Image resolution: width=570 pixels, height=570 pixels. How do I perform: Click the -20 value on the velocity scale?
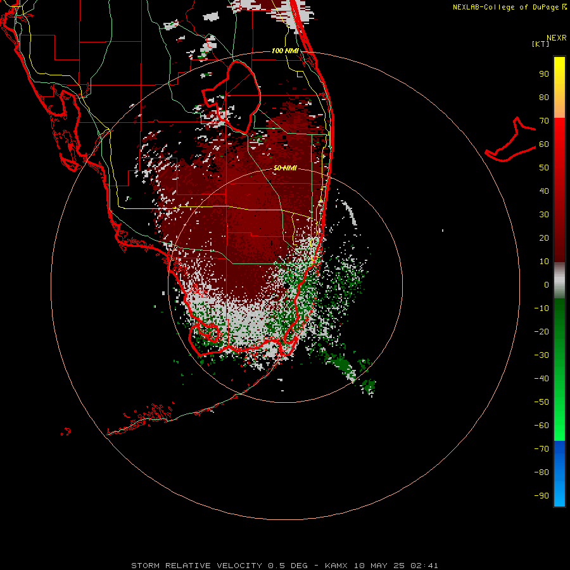541,331
